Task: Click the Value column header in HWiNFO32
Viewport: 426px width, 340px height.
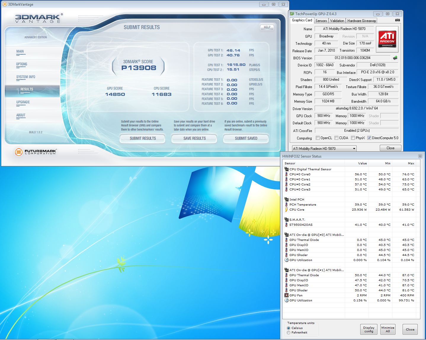Action: click(357, 163)
